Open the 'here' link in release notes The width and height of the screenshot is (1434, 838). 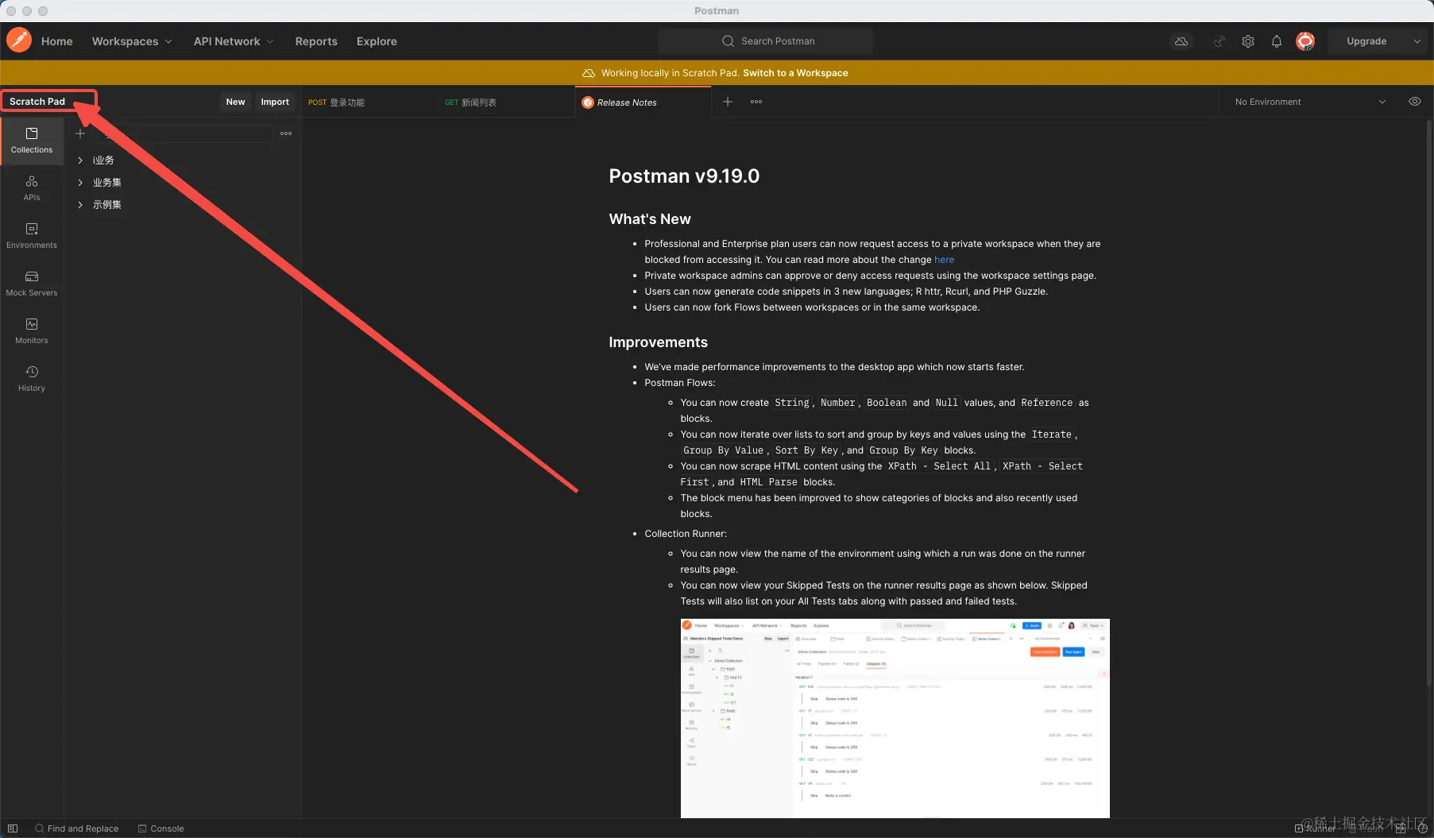[944, 260]
